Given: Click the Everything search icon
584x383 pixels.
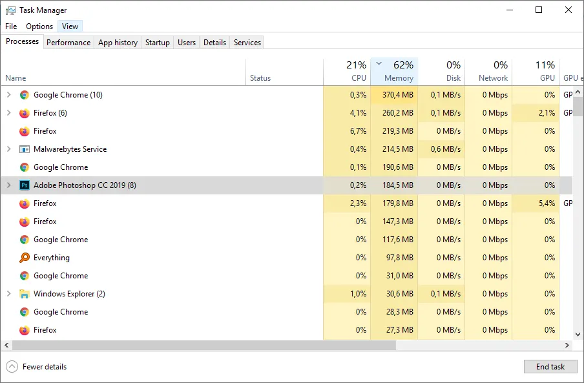Looking at the screenshot, I should click(x=24, y=258).
